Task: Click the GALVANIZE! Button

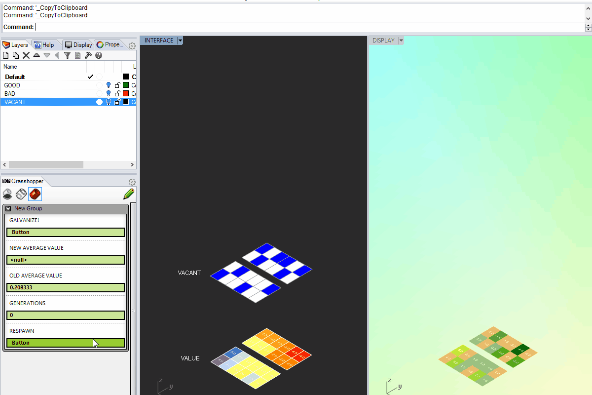Action: coord(66,232)
